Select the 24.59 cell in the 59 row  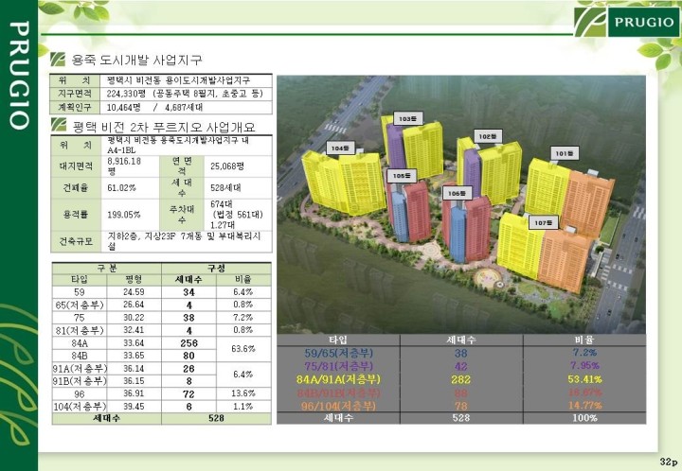[134, 292]
